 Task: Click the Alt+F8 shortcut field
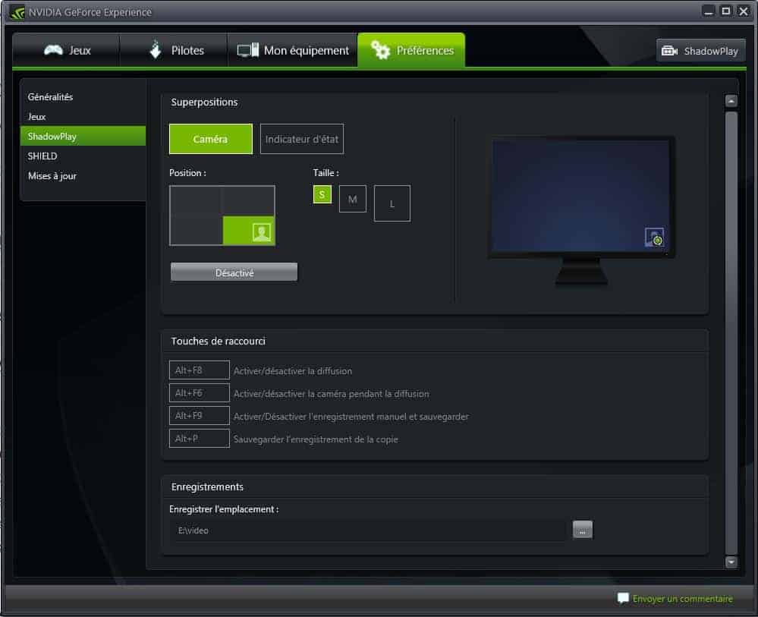[199, 370]
